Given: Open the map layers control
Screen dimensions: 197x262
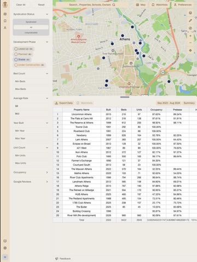Looking at the screenshot, I should click(190, 13).
